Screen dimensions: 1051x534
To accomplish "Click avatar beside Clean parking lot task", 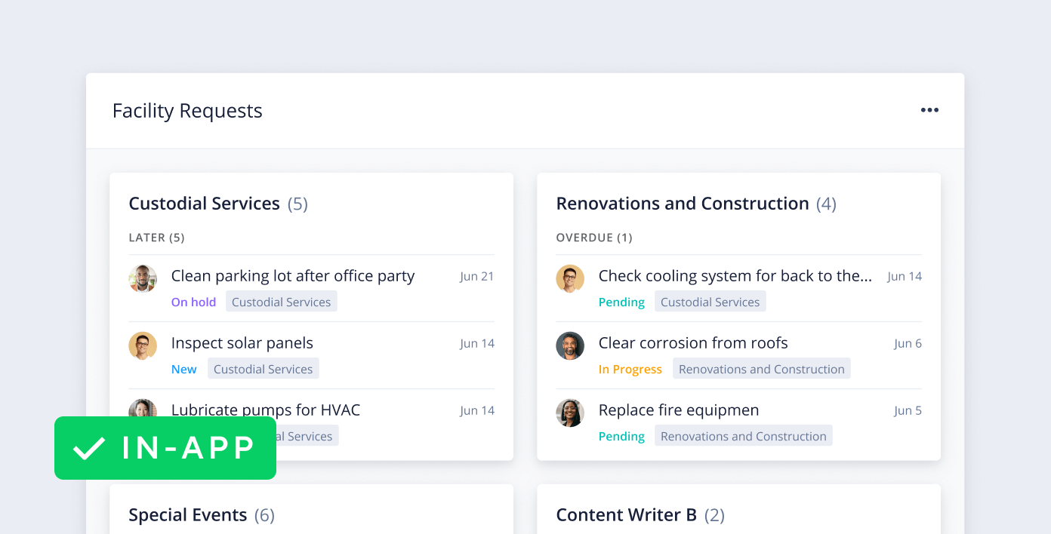I will tap(143, 278).
